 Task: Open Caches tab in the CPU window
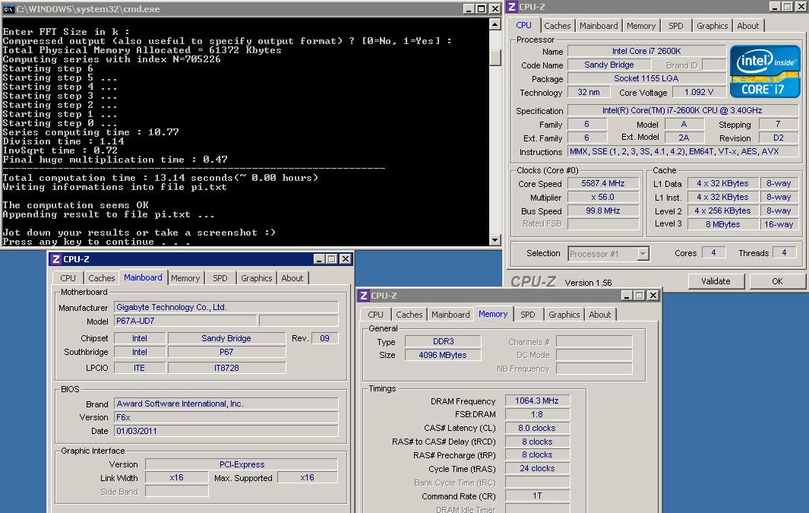tap(558, 26)
